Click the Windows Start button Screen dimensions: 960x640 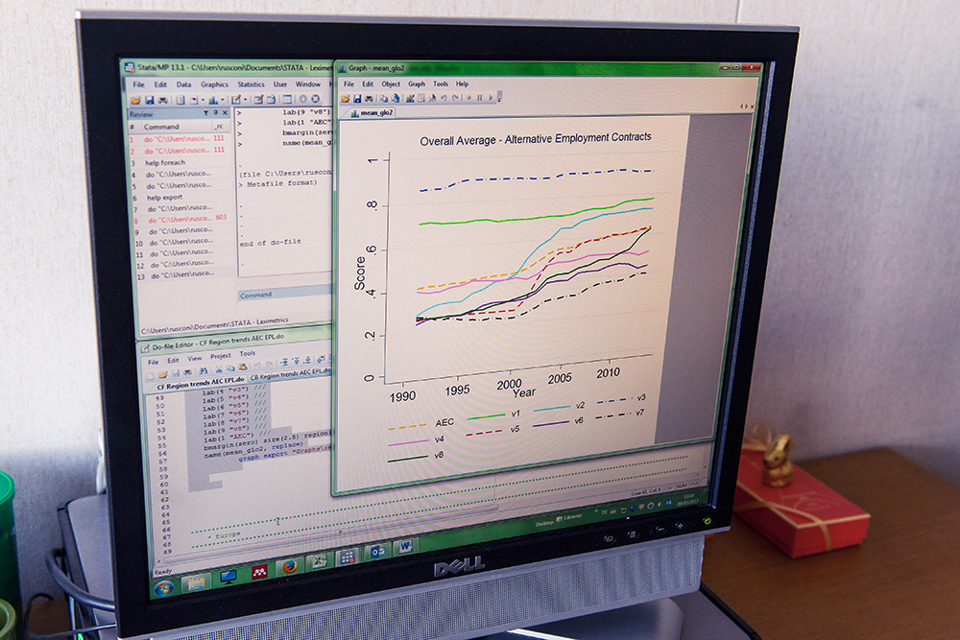163,588
